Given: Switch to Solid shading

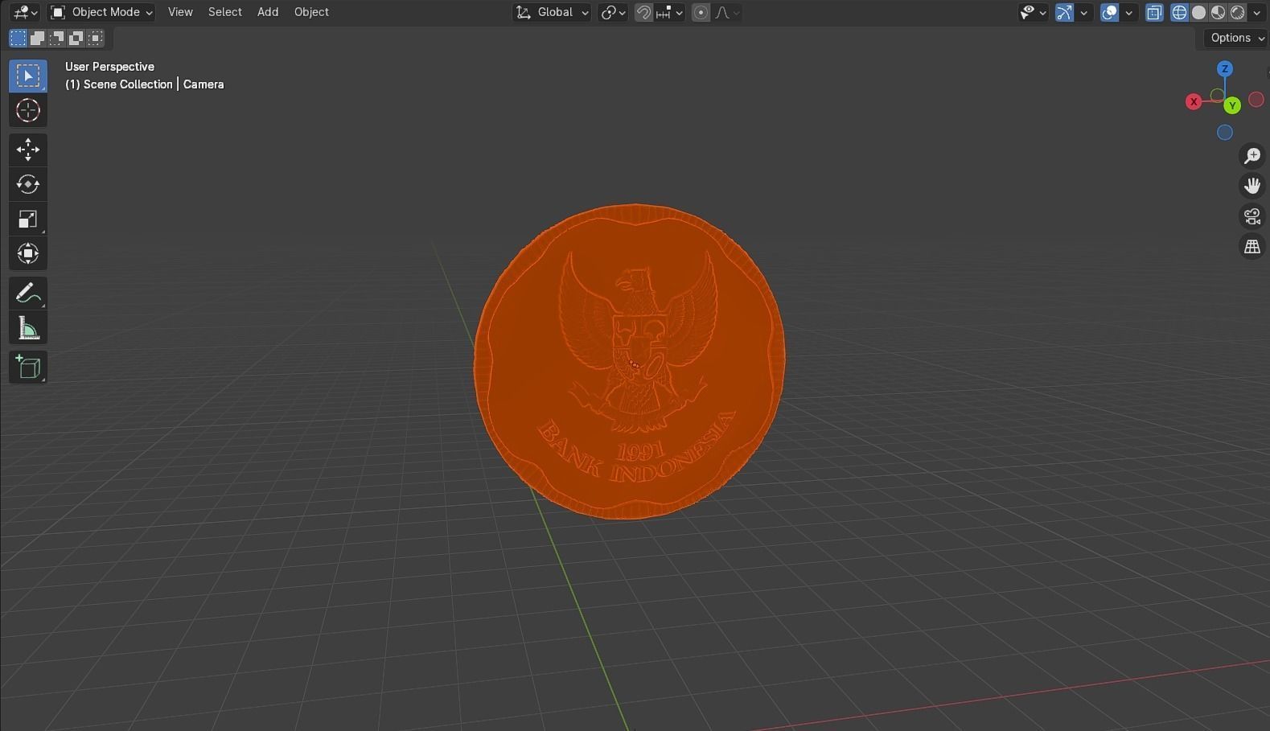Looking at the screenshot, I should point(1198,12).
